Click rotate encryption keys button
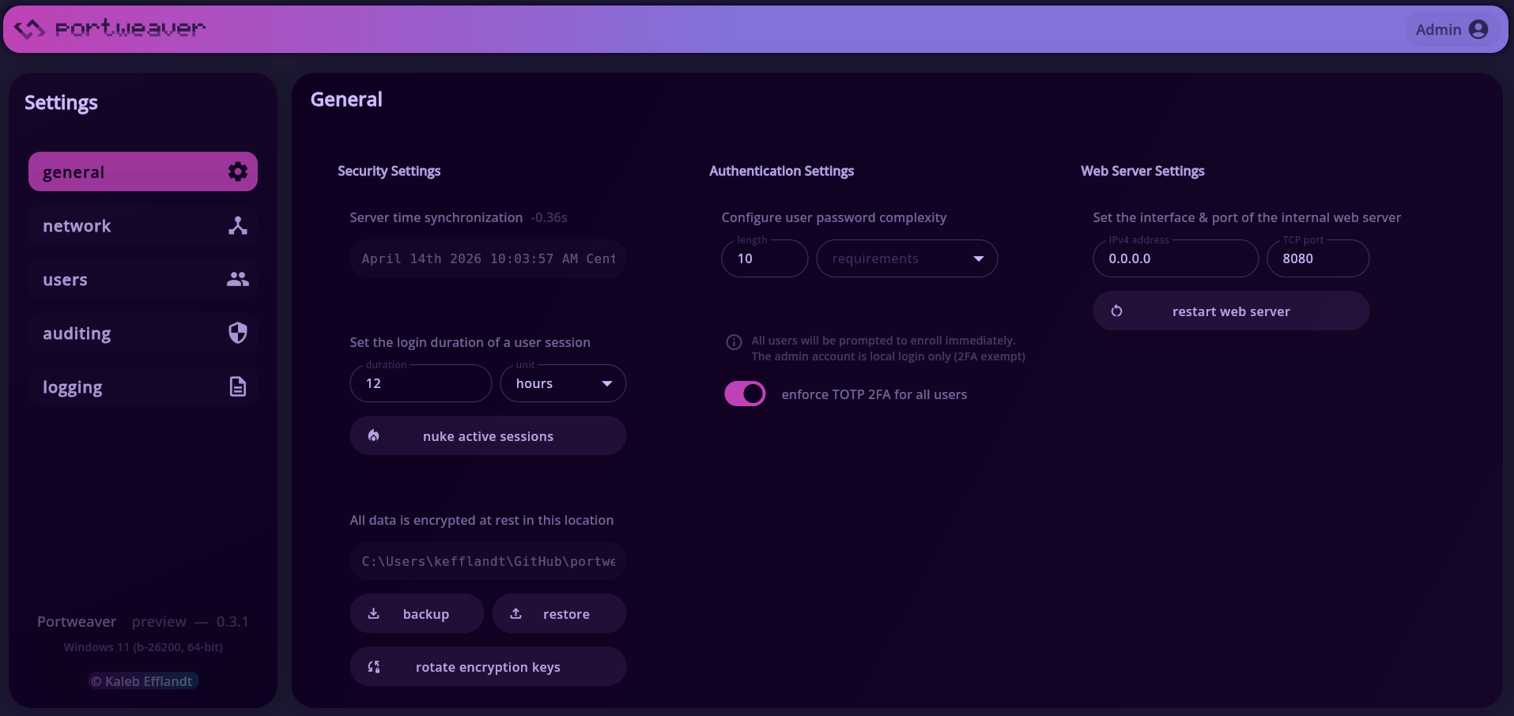Screen dimensions: 1514x716 click(488, 666)
